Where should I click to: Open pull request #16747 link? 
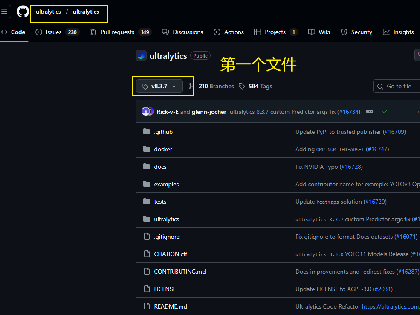(x=378, y=149)
